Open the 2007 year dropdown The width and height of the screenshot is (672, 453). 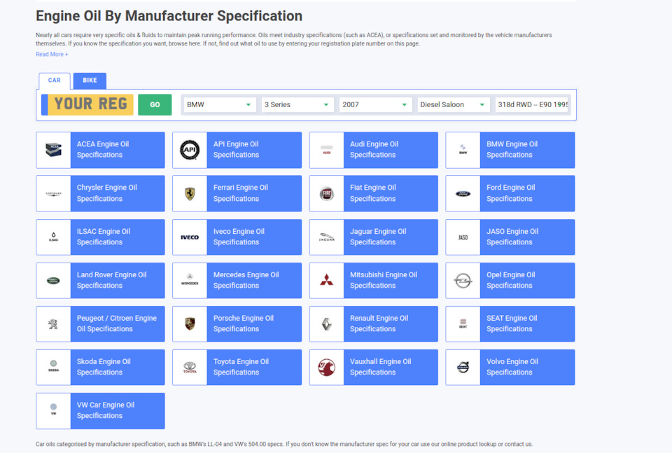[x=375, y=104]
